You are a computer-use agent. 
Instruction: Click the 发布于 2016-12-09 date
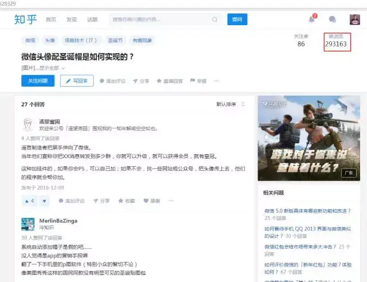pos(42,187)
